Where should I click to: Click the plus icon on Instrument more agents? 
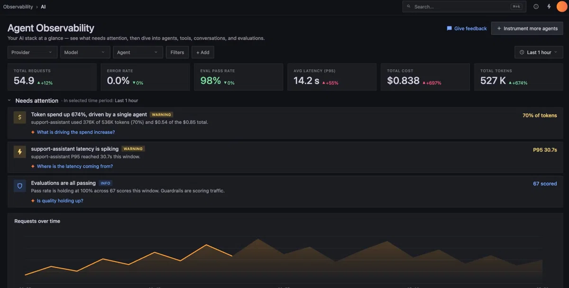(x=499, y=28)
